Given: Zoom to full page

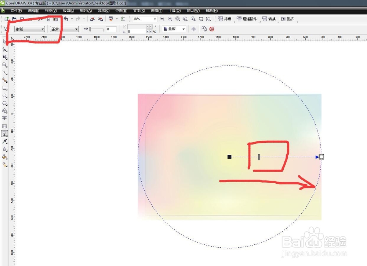Looking at the screenshot, I should click(x=193, y=19).
